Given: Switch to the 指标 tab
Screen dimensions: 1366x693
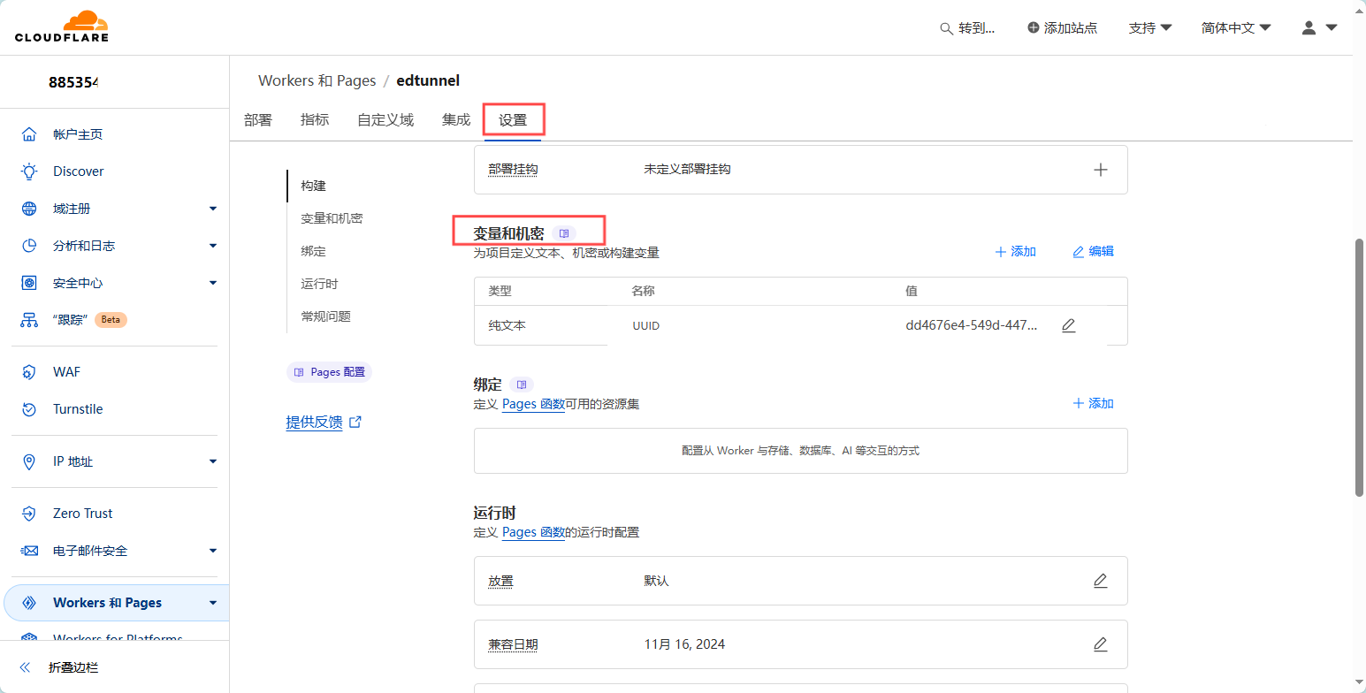Looking at the screenshot, I should click(315, 119).
